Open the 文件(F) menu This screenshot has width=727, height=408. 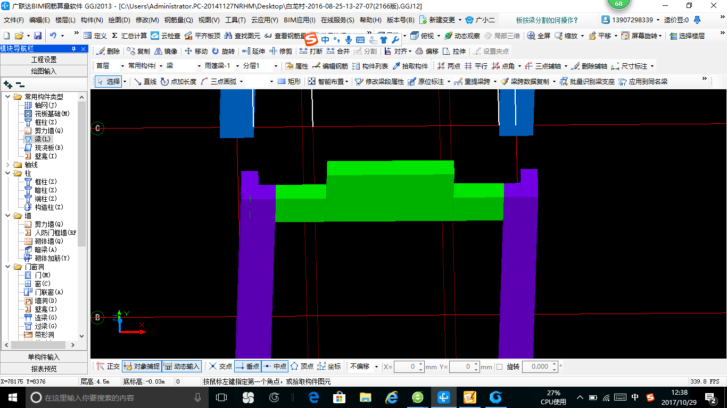point(14,20)
